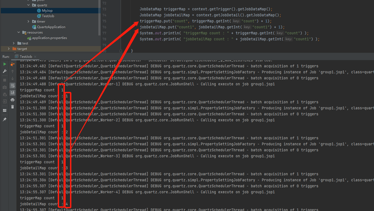This screenshot has height=211, width=374.
Task: Click console line mentioning QuartzScheduler_Worker-3
Action: point(147,156)
